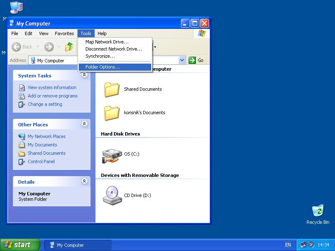Open the OS (C:) hard disk drive
Viewport: 335px width, 251px height.
(x=112, y=155)
